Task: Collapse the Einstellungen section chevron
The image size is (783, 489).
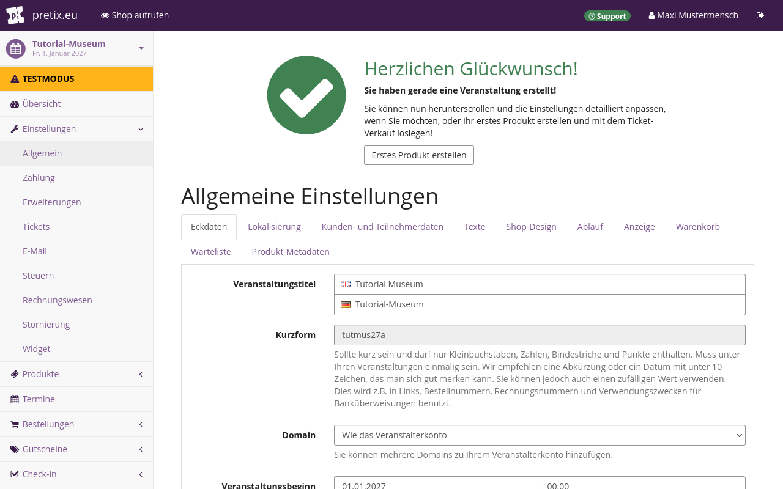Action: tap(141, 129)
